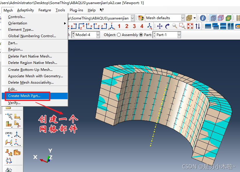
Task: Select the partition face tool in toolbox
Action: (17, 117)
